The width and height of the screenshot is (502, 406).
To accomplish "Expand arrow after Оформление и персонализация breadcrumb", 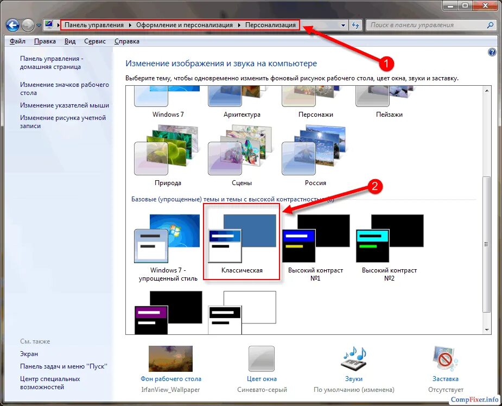I will tap(239, 25).
